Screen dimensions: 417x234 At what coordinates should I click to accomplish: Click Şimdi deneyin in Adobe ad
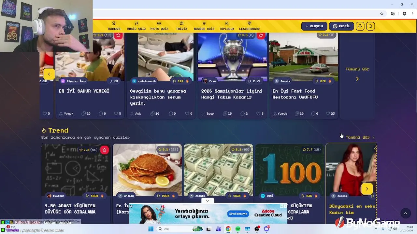tap(238, 214)
